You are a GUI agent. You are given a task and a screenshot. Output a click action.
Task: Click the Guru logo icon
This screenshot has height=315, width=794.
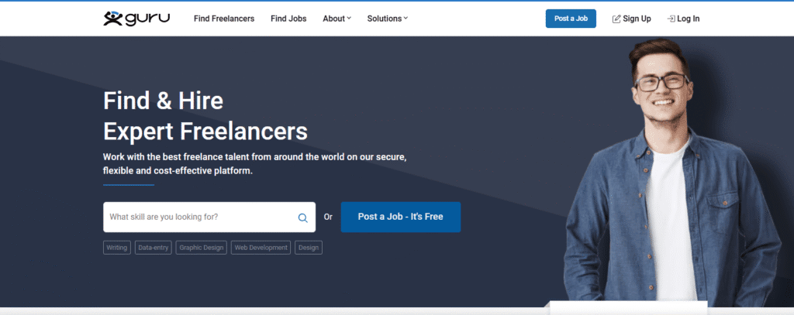click(113, 19)
